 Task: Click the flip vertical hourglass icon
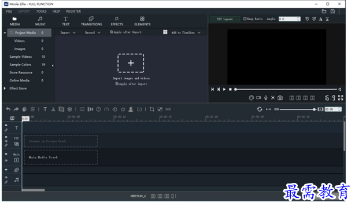327,19
